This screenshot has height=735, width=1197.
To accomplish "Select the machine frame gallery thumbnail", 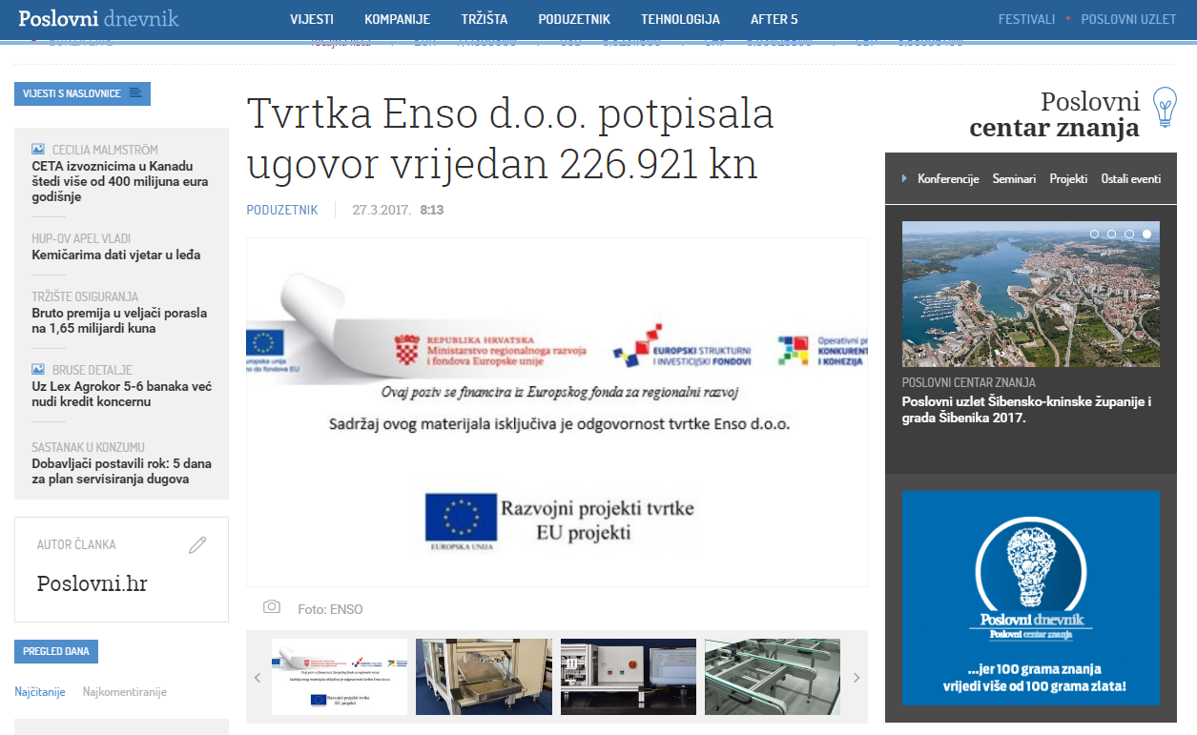I will tap(484, 677).
